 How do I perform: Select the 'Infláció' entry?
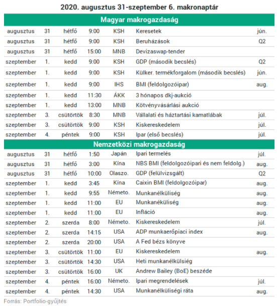click(145, 212)
